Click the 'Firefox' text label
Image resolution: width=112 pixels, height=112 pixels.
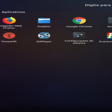point(9,28)
